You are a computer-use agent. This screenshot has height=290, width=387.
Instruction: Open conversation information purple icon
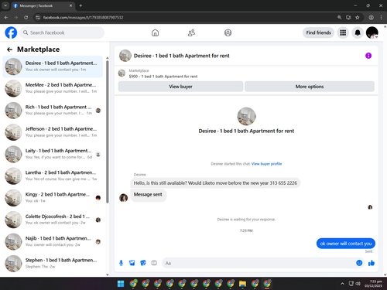[368, 56]
